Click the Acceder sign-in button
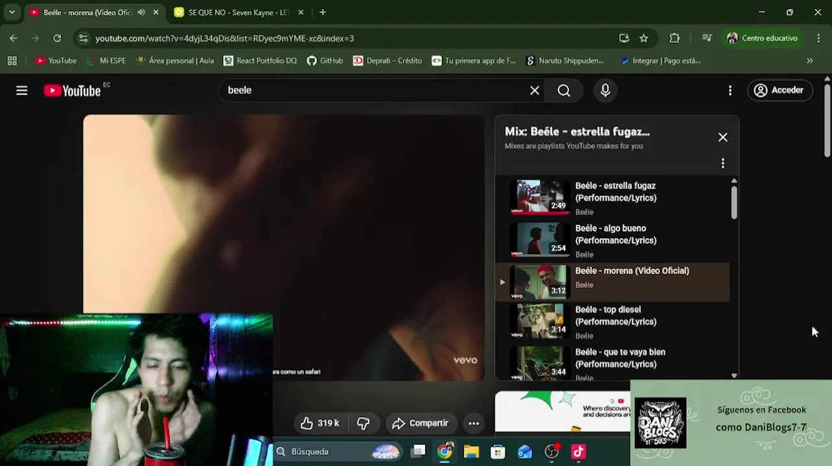The image size is (832, 466). tap(780, 91)
